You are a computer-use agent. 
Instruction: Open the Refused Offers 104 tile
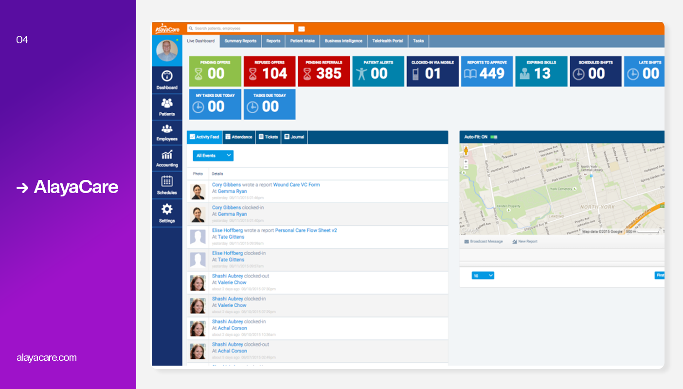click(270, 71)
